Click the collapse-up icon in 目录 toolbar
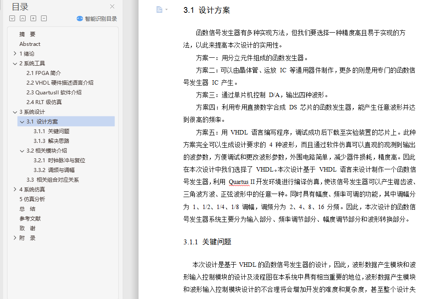The width and height of the screenshot is (441, 299). [x=23, y=18]
